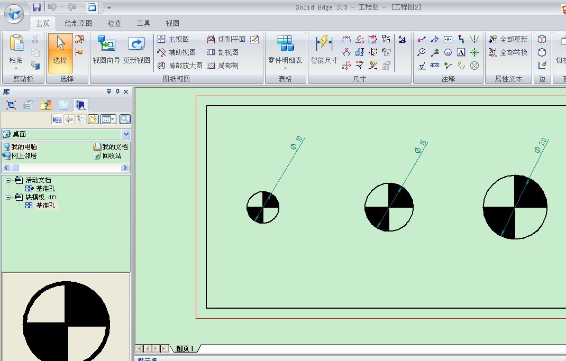Collapse the 块模板.dft tree node

point(8,197)
